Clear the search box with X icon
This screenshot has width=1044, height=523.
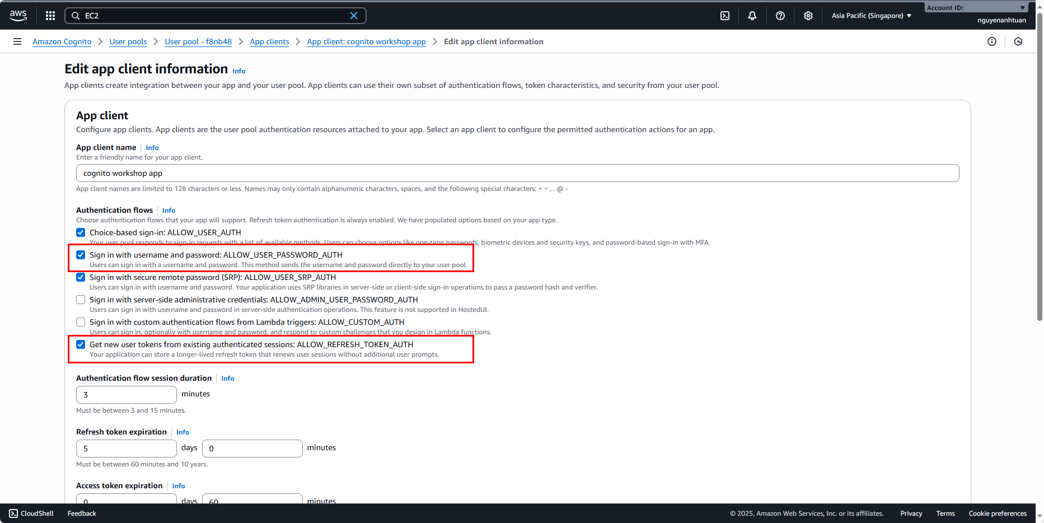point(354,16)
